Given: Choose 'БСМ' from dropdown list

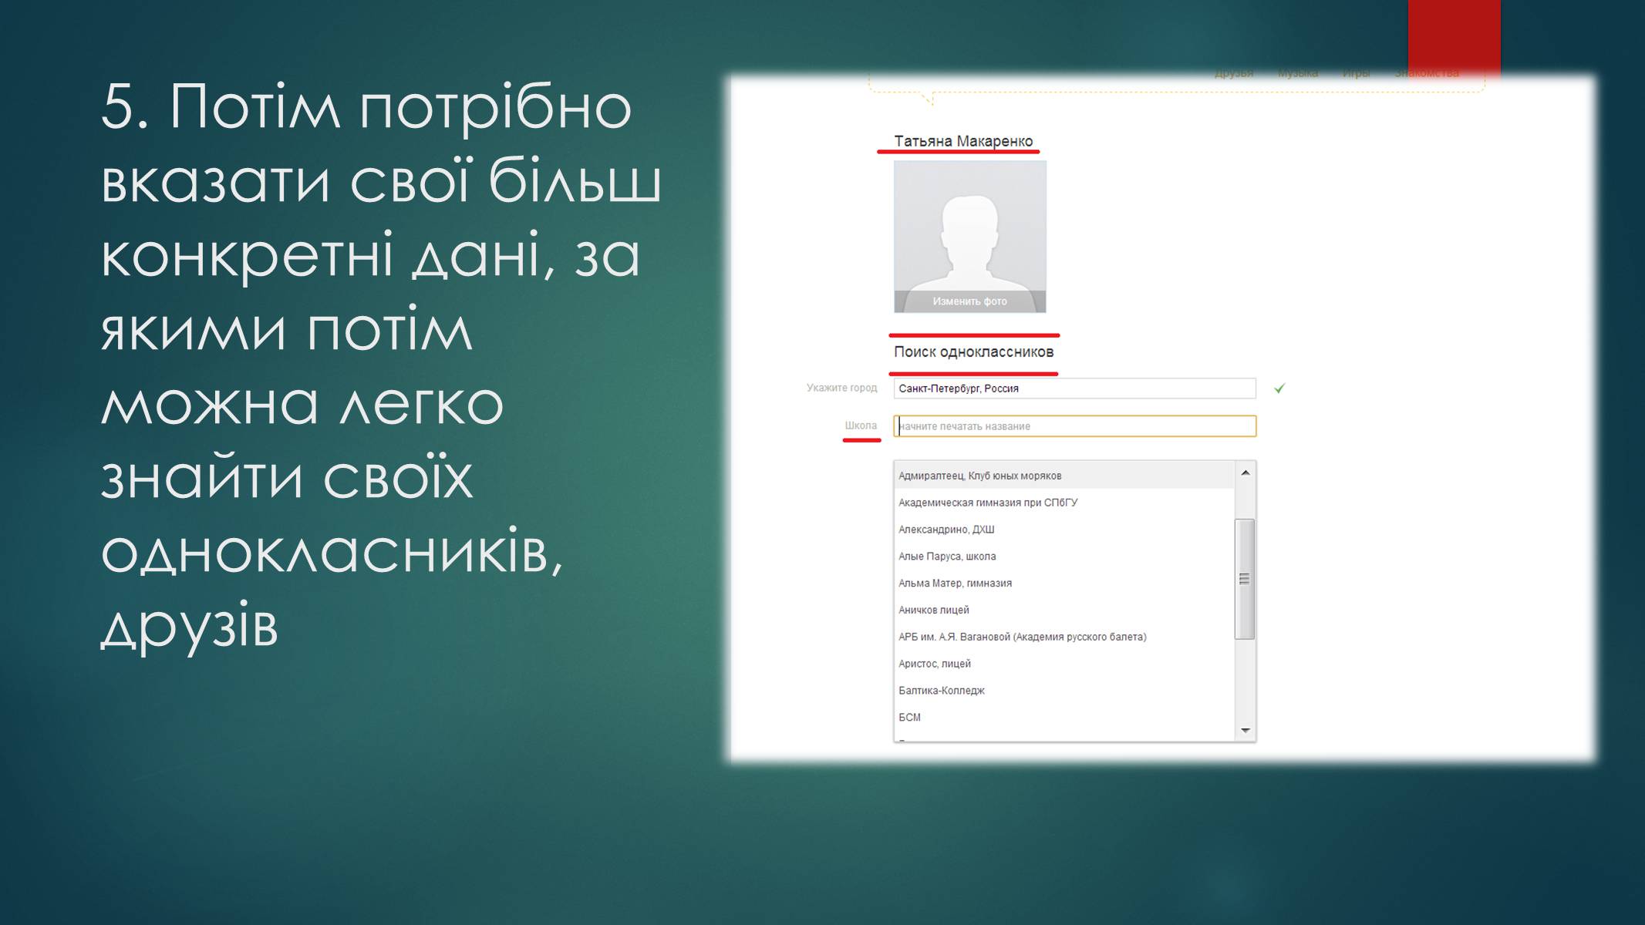Looking at the screenshot, I should pos(1064,718).
